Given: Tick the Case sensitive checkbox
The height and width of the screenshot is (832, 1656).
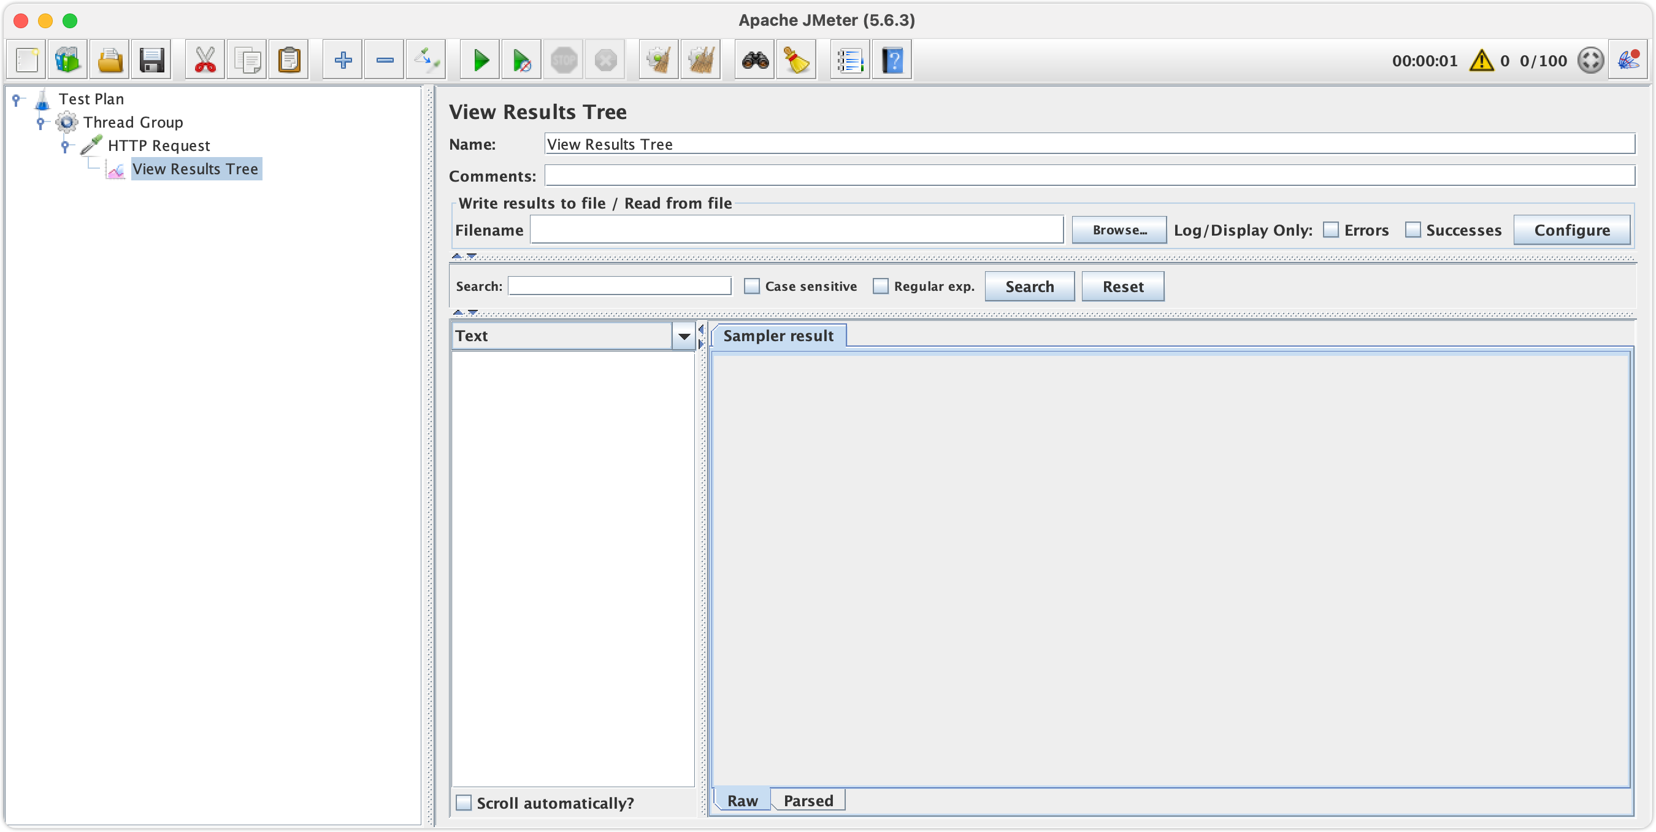Looking at the screenshot, I should click(751, 286).
